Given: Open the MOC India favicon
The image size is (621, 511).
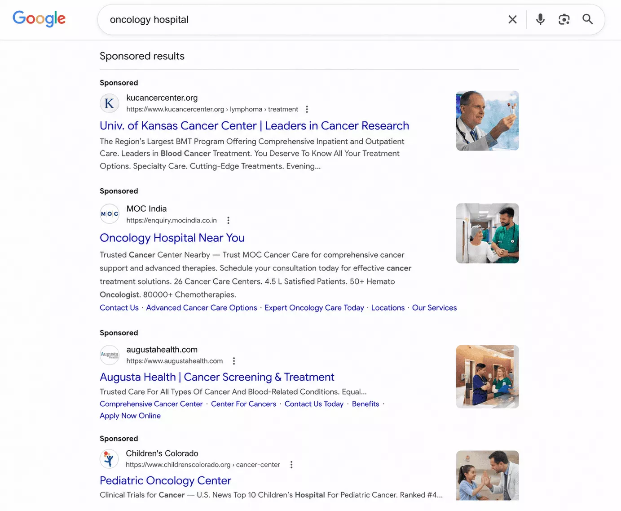Looking at the screenshot, I should pyautogui.click(x=110, y=213).
